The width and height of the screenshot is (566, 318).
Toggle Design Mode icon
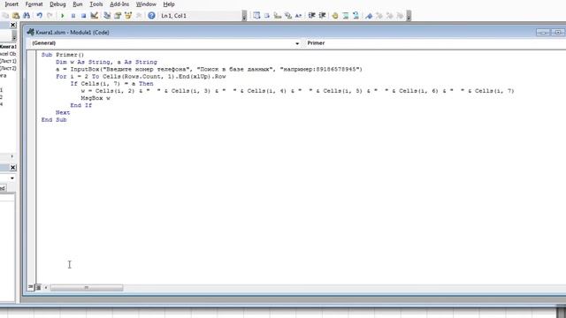click(95, 16)
